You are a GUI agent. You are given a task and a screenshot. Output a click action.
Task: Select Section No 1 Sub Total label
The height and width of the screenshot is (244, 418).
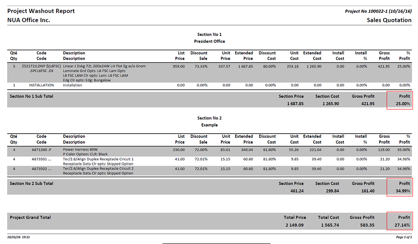pos(31,97)
